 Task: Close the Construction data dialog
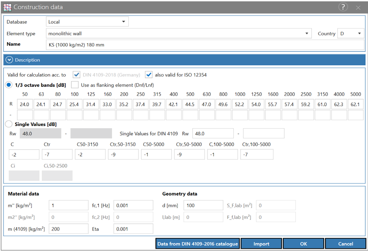click(x=358, y=8)
